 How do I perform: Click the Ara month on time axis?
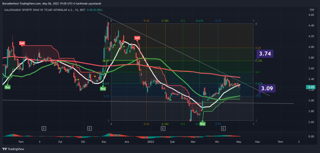[127, 142]
